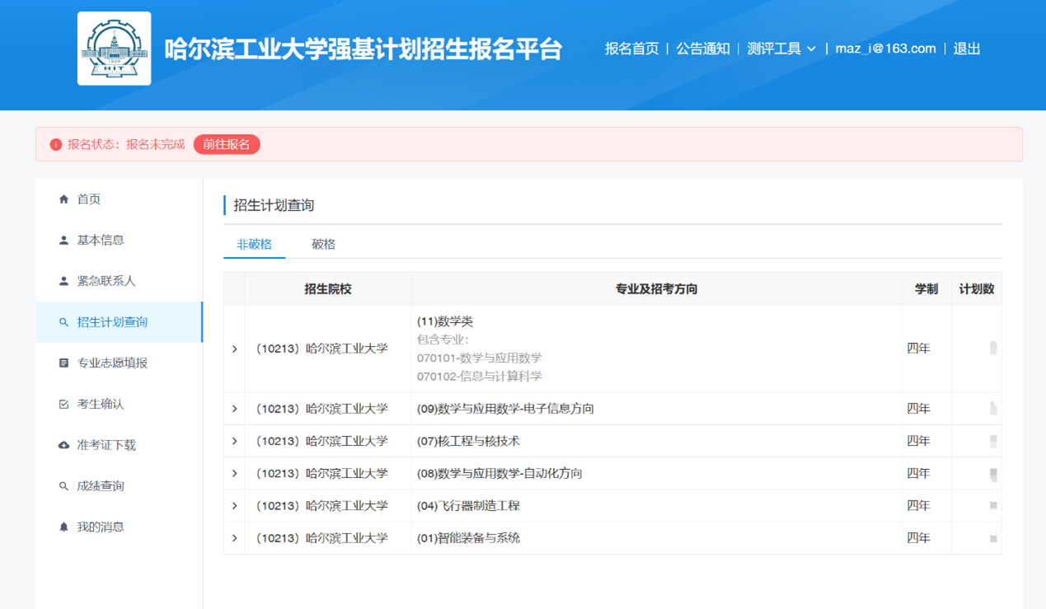Viewport: 1046px width, 609px height.
Task: Click the 计划数 column header
Action: click(x=976, y=289)
